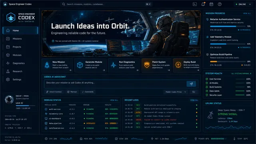Screen dimensions: 256x144
Task: View all module status
Action: [114, 100]
